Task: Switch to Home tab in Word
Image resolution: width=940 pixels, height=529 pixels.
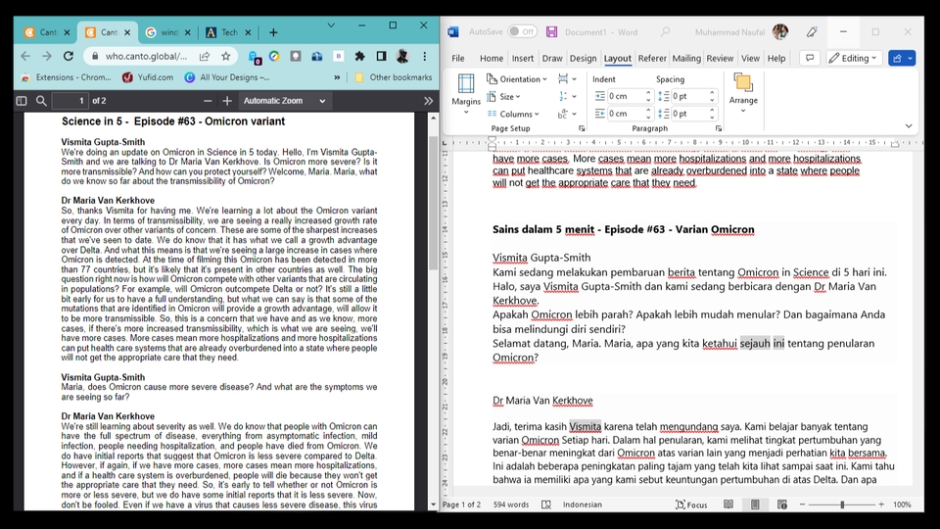Action: tap(491, 58)
